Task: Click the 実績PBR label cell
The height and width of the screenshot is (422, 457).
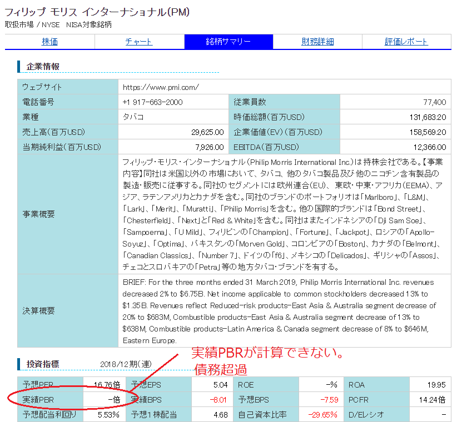Action: (x=51, y=400)
